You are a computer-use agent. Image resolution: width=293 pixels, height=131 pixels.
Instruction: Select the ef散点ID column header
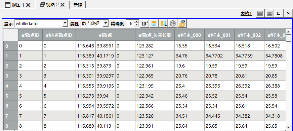click(x=30, y=35)
